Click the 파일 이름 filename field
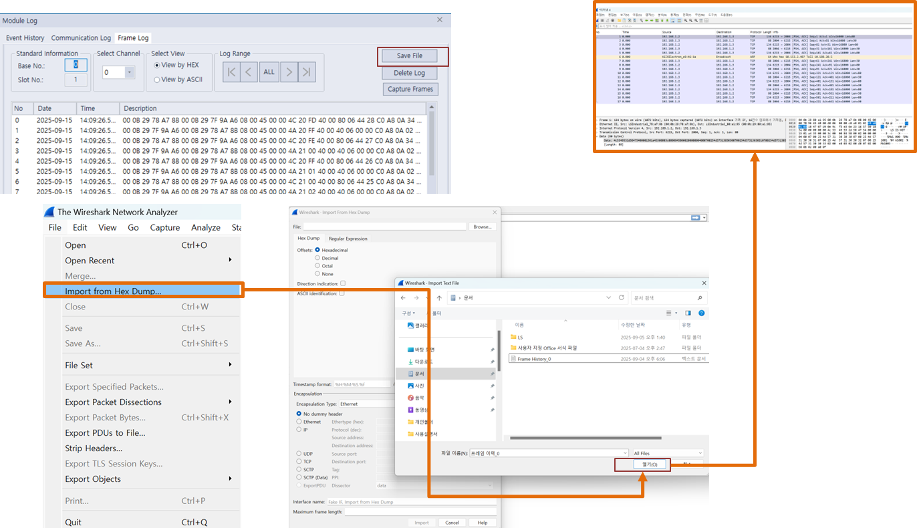The height and width of the screenshot is (528, 917). coord(549,453)
